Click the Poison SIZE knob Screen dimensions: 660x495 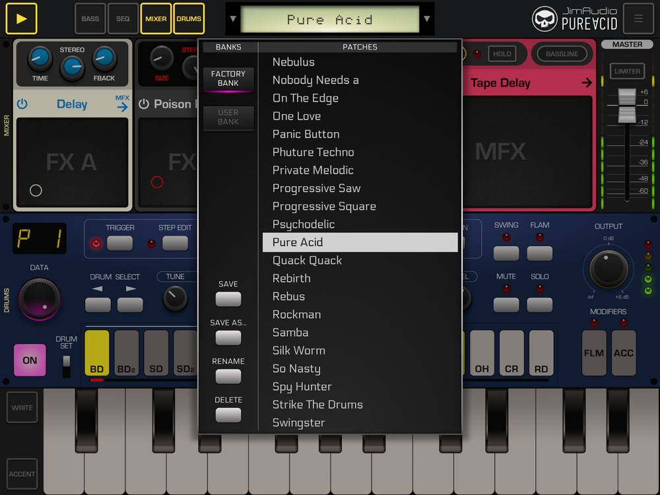pyautogui.click(x=162, y=58)
